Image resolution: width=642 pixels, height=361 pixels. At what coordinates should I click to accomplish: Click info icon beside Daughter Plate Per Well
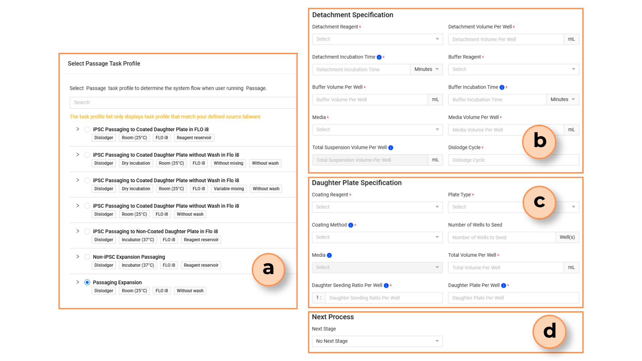click(x=504, y=285)
